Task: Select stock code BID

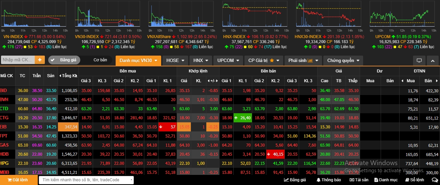Action: pos(3,90)
